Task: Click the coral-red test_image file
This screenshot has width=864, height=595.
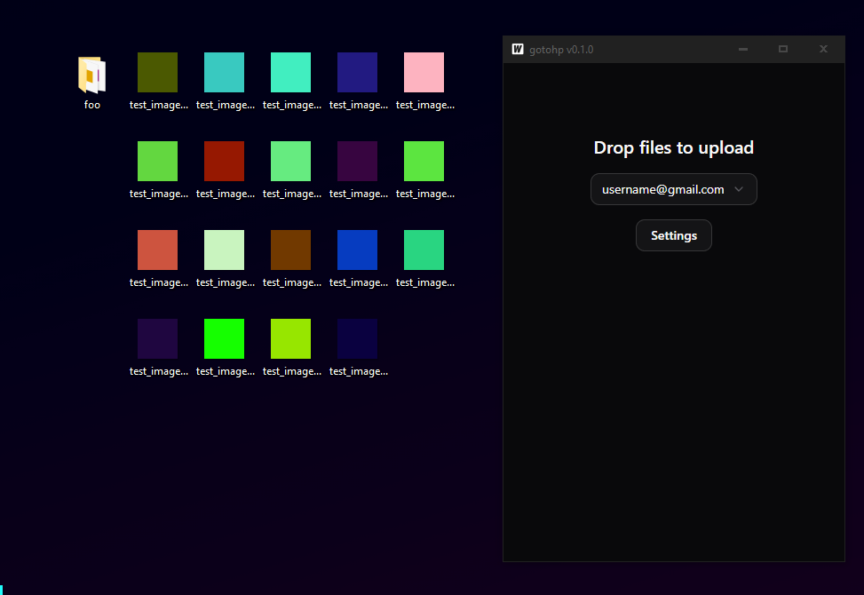Action: (x=157, y=250)
